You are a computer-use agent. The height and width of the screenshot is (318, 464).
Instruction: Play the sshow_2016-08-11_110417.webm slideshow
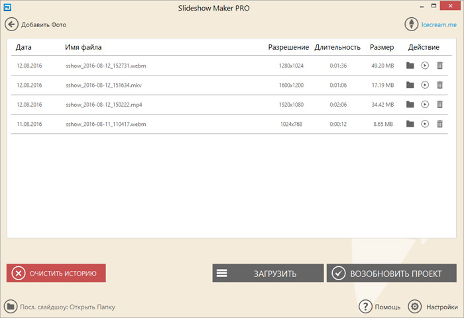(x=425, y=123)
